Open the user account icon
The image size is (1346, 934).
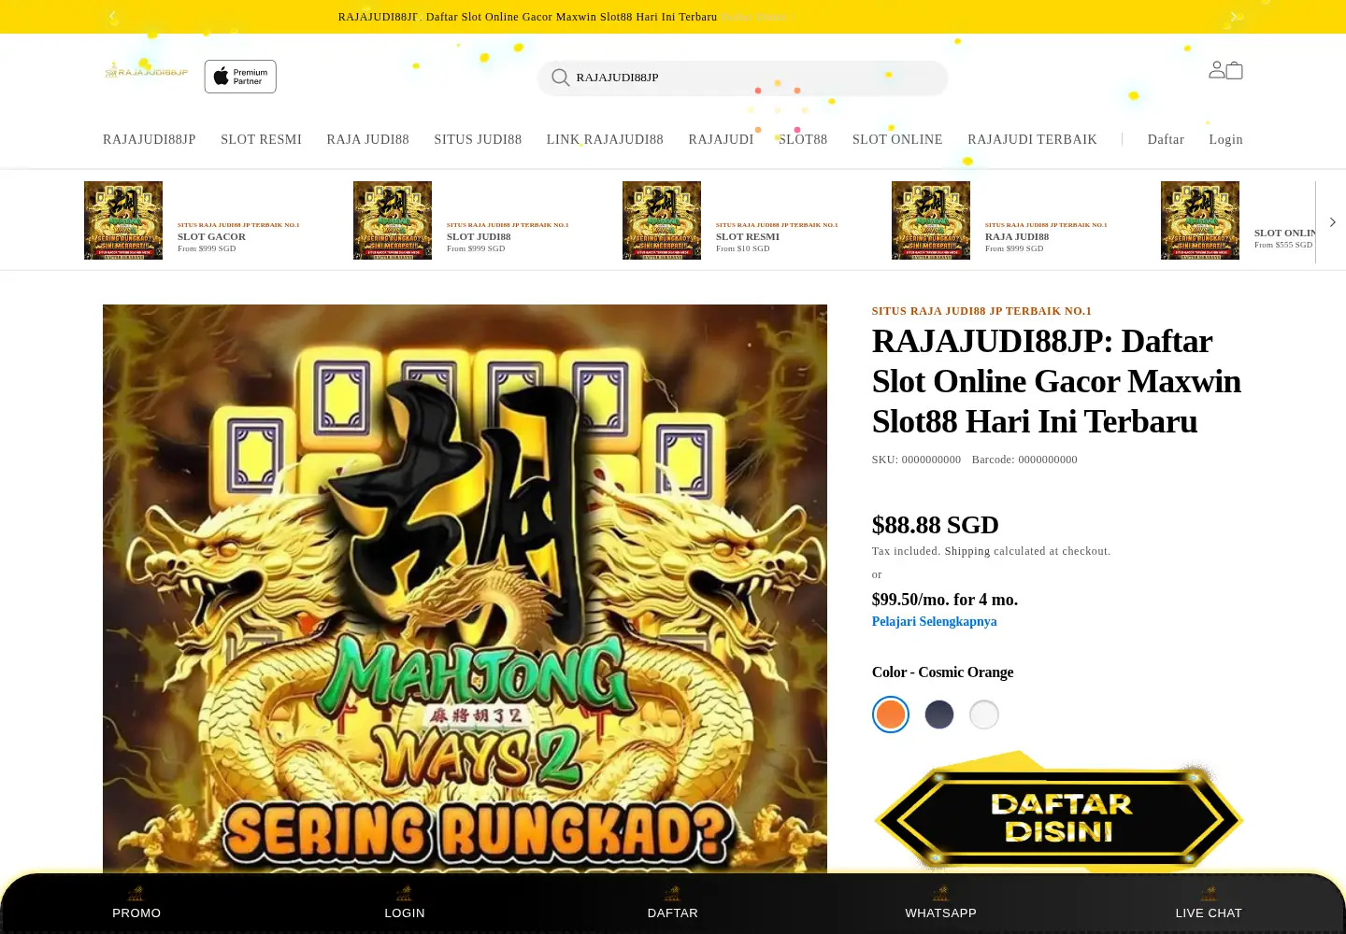point(1217,70)
